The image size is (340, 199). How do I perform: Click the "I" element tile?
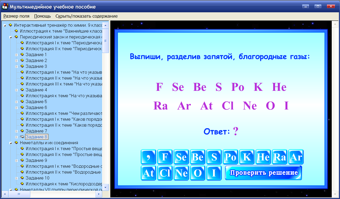point(214,173)
